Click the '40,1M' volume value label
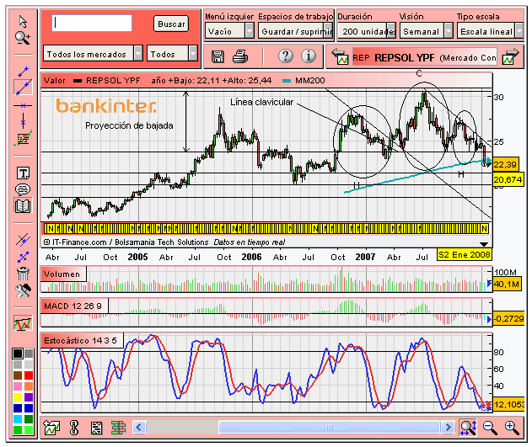The height and width of the screenshot is (447, 532). [507, 284]
